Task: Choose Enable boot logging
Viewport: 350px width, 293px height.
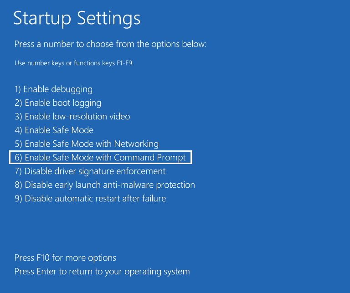Action: [x=58, y=103]
